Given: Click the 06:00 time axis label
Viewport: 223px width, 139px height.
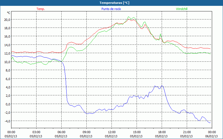Looking at the screenshot, I should (61, 132).
